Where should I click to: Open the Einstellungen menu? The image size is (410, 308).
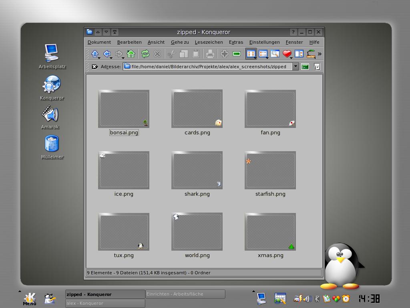pos(264,42)
